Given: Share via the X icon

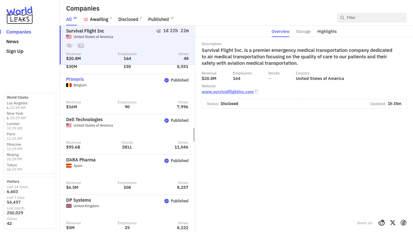Looking at the screenshot, I should (x=393, y=223).
